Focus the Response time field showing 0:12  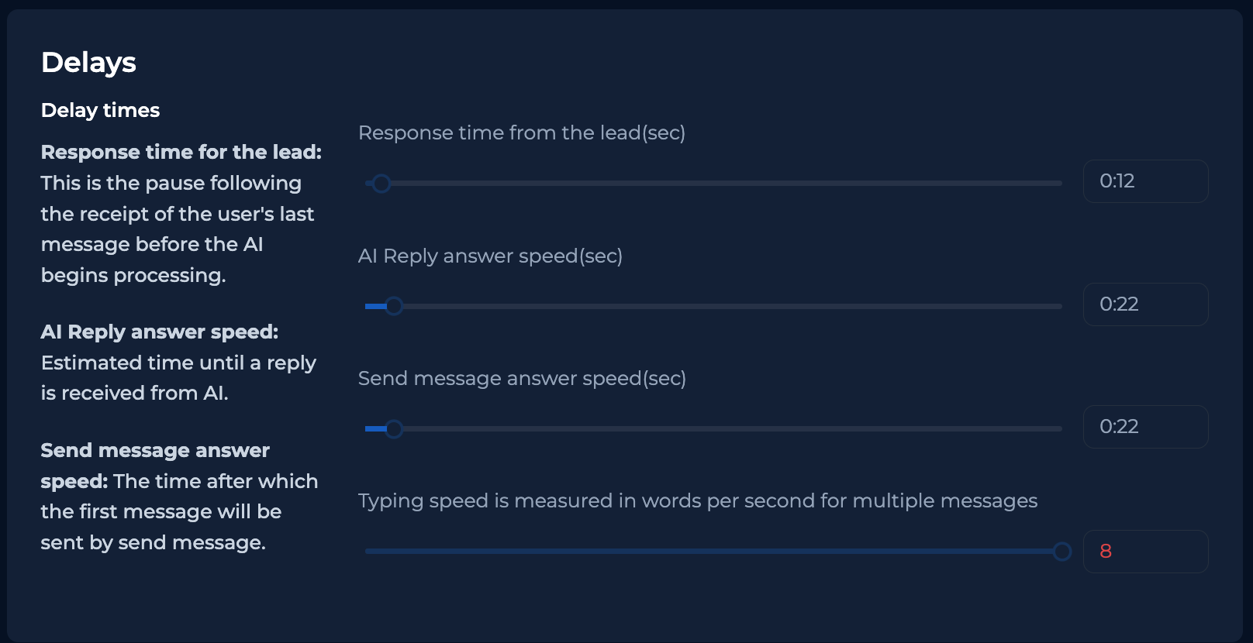click(x=1144, y=181)
